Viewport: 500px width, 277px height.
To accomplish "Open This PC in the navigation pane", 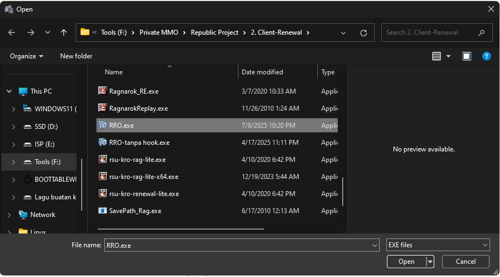I will (41, 91).
